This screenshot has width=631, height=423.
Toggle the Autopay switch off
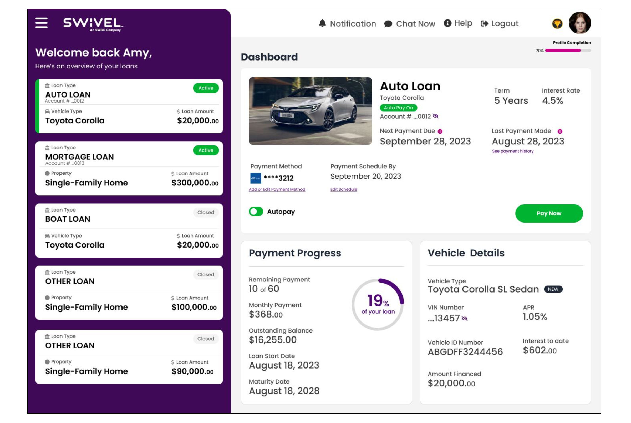(256, 211)
